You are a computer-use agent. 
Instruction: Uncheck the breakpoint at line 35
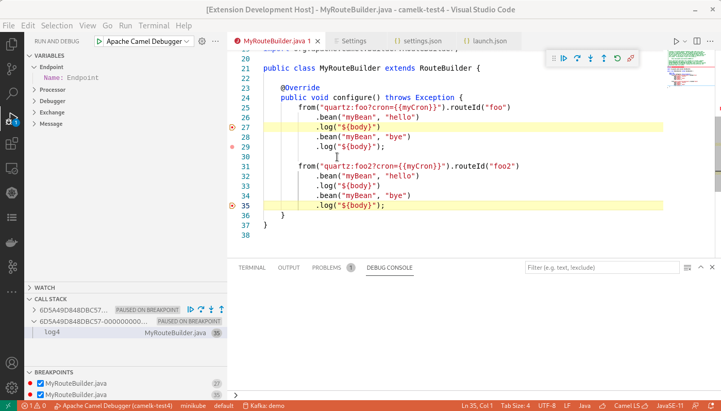(x=40, y=394)
